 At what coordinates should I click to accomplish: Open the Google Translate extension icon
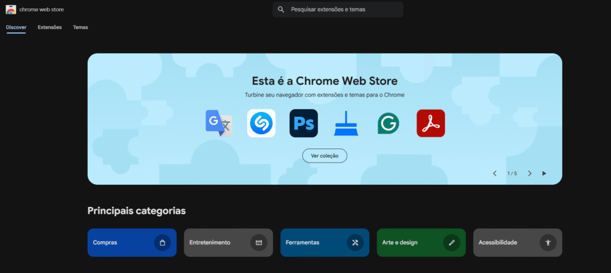pos(219,123)
